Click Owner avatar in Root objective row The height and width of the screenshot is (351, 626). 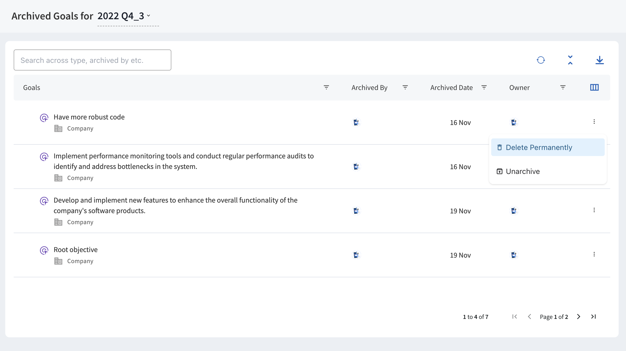(514, 255)
